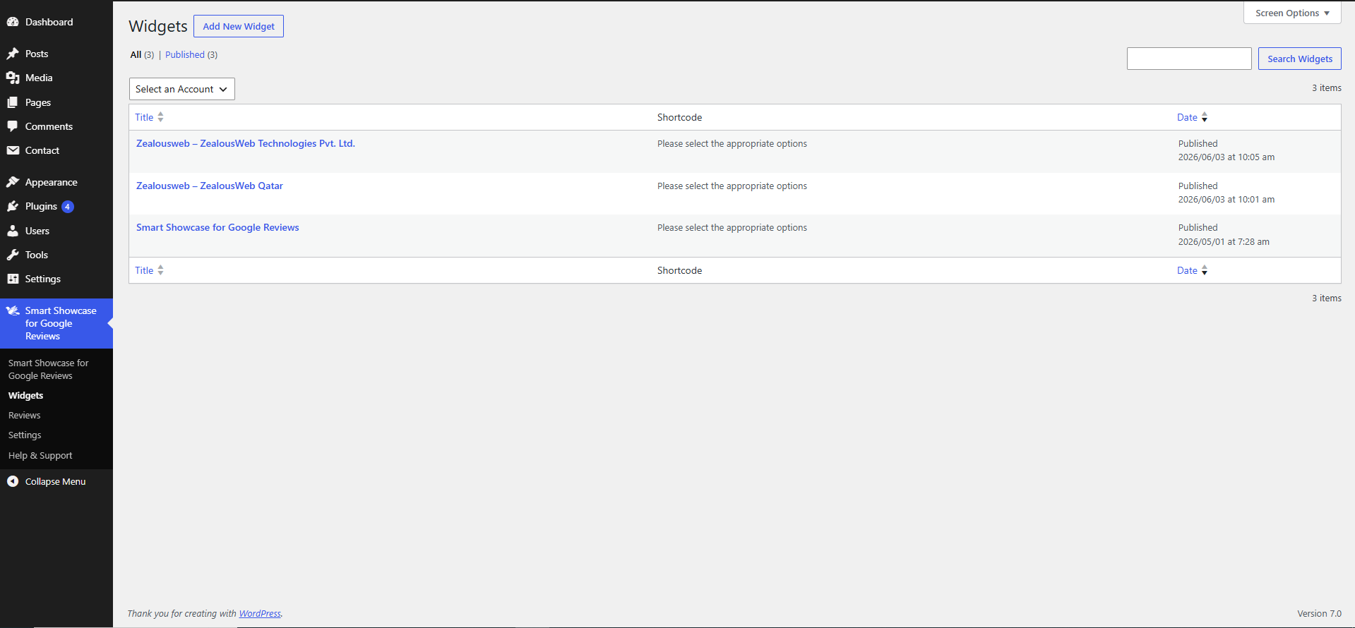This screenshot has height=628, width=1355.
Task: Open the Tools menu item
Action: click(56, 255)
